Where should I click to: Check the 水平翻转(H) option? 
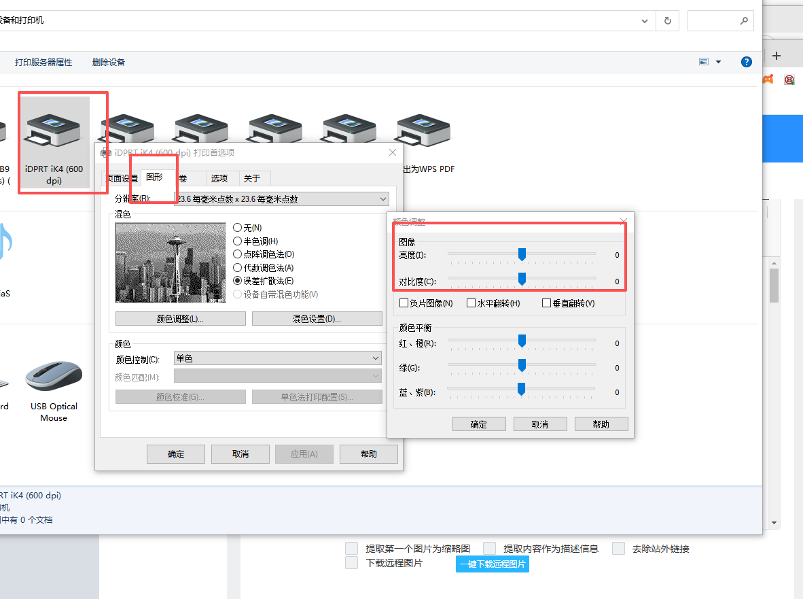tap(471, 303)
